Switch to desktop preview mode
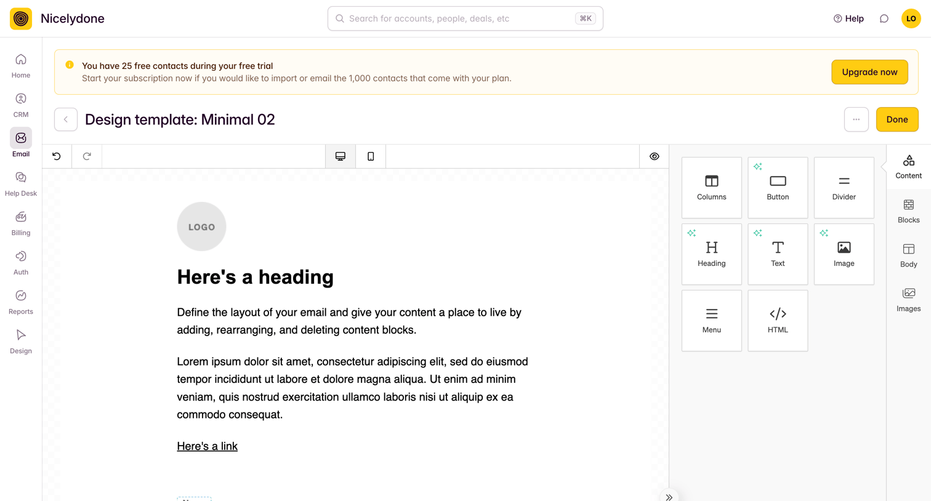Viewport: 931px width, 501px height. (x=341, y=156)
